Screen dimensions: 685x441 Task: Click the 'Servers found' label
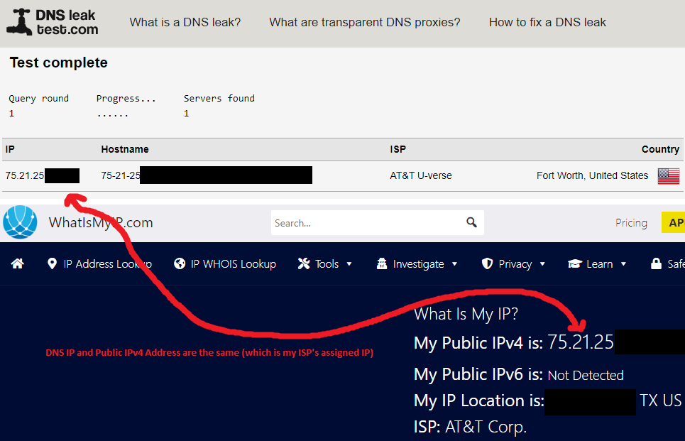coord(219,98)
